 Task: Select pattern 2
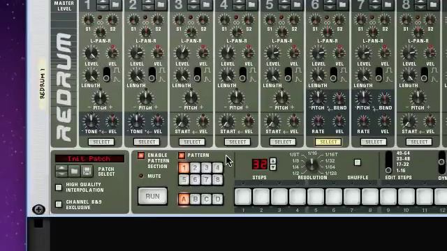[x=196, y=168]
